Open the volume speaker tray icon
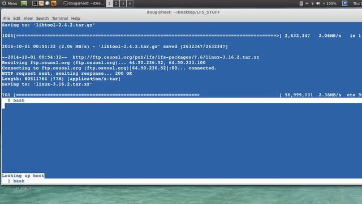 tap(318, 3)
